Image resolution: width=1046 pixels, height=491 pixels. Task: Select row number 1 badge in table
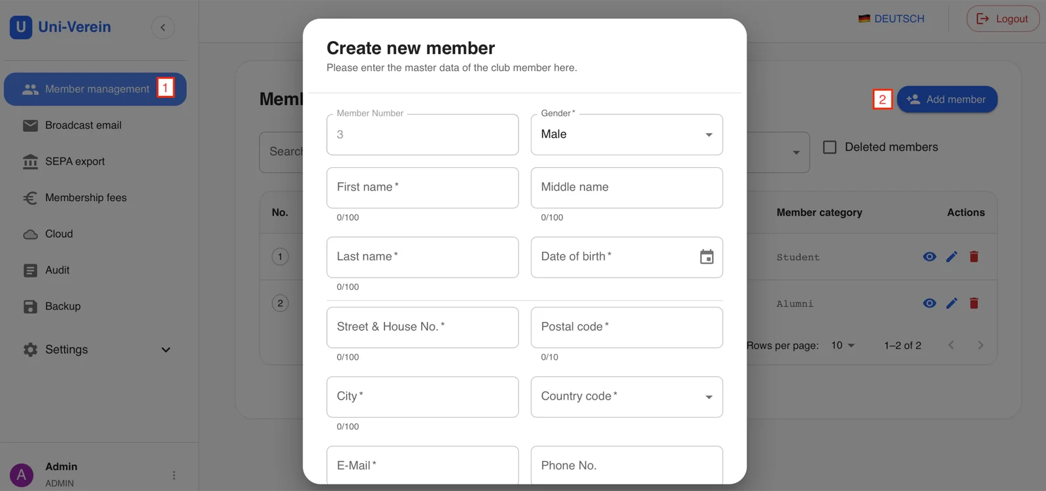(280, 257)
